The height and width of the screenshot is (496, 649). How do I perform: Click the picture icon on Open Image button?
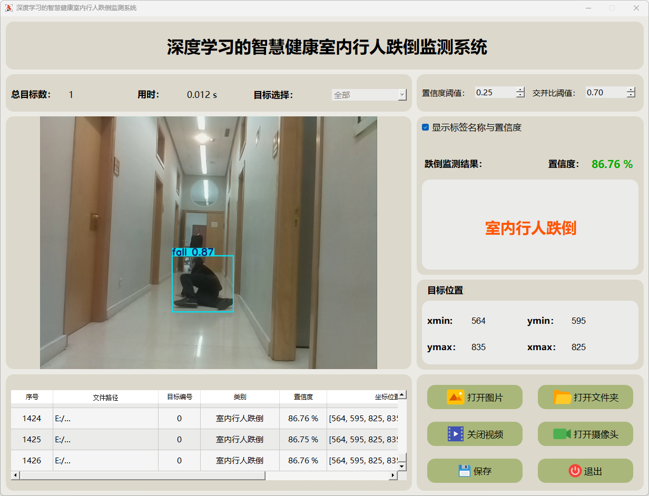(455, 397)
